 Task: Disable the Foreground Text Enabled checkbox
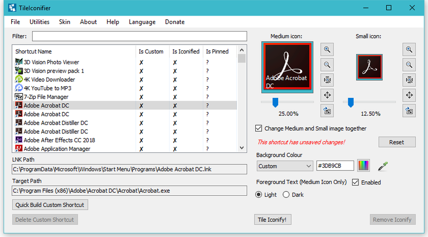tap(355, 182)
